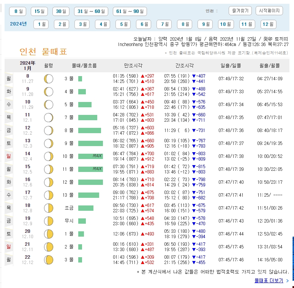Click moonrise value 11:25/ ----
294x288 pixels.
(x=270, y=195)
